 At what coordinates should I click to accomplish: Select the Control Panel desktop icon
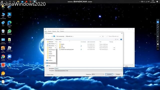pos(3,41)
